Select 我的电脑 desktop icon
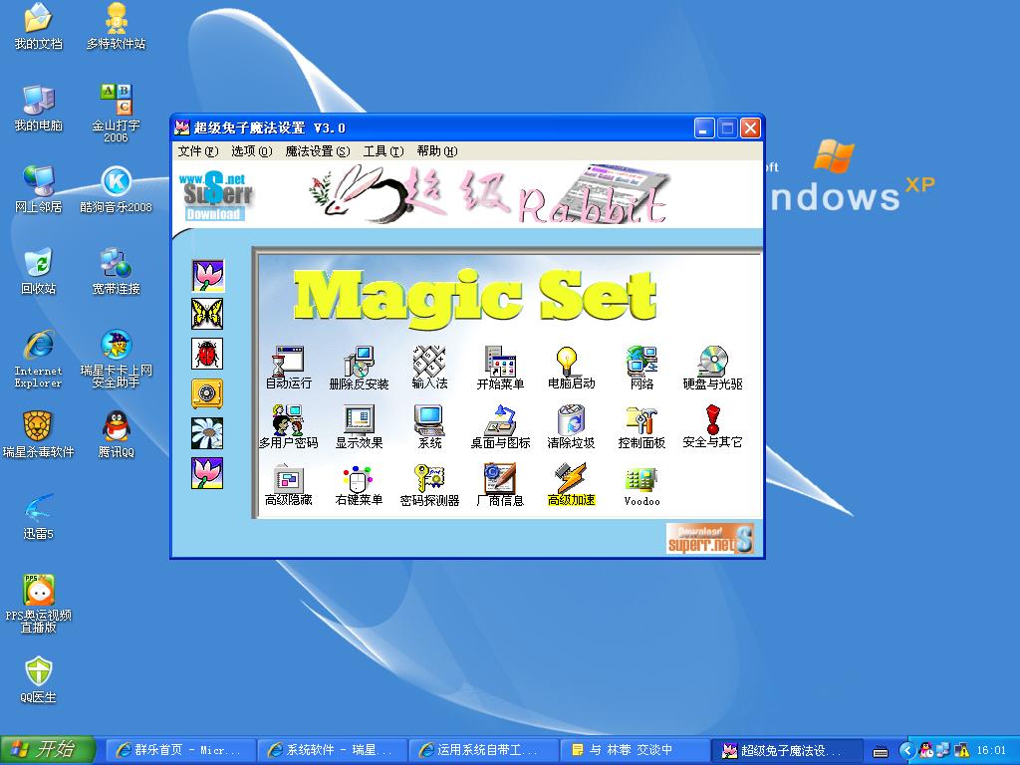1020x765 pixels. pos(39,108)
